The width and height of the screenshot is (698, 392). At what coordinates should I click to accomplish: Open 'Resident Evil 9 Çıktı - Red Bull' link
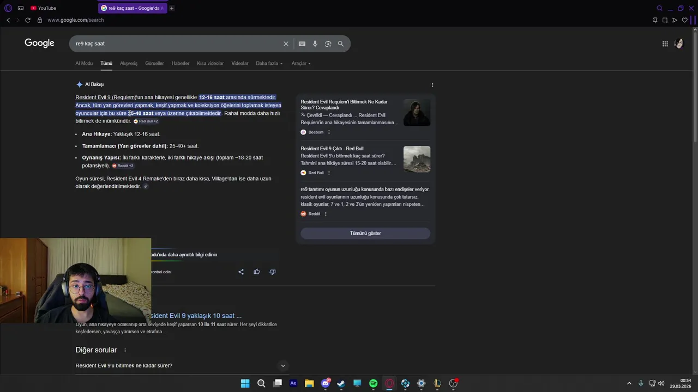[x=332, y=149]
